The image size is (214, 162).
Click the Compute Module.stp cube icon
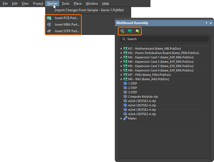coord(125,97)
